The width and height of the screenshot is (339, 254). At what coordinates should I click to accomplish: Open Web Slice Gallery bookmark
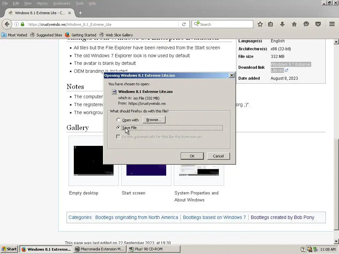116,35
